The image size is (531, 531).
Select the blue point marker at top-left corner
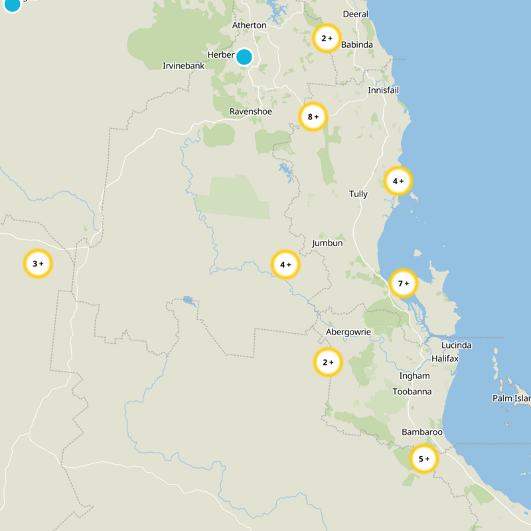(x=12, y=4)
